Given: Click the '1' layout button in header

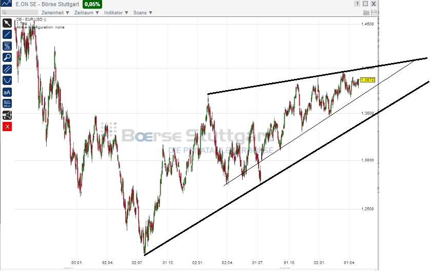Looking at the screenshot, I should click(357, 4).
